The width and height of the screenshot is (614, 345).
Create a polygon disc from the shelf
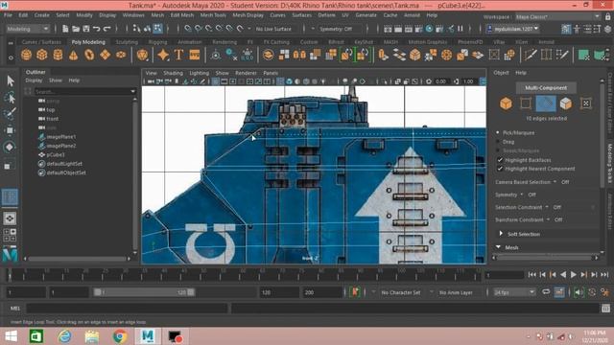click(x=121, y=55)
